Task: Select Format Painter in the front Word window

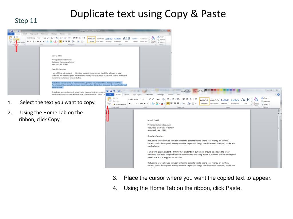Action: 120,104
